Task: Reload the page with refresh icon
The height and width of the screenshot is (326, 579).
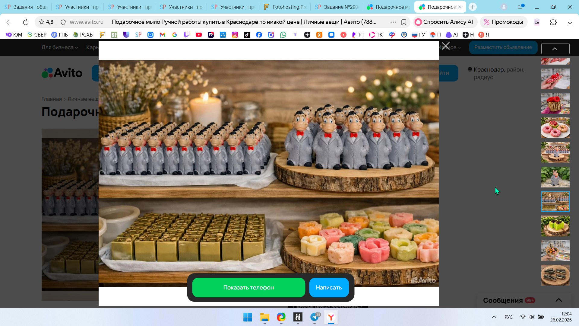Action: coord(26,22)
